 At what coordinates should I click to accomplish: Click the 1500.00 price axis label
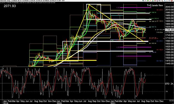pyautogui.click(x=169, y=58)
